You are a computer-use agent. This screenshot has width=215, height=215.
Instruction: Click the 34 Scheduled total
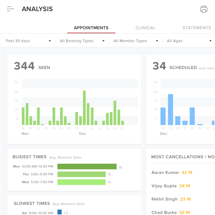[x=175, y=66]
